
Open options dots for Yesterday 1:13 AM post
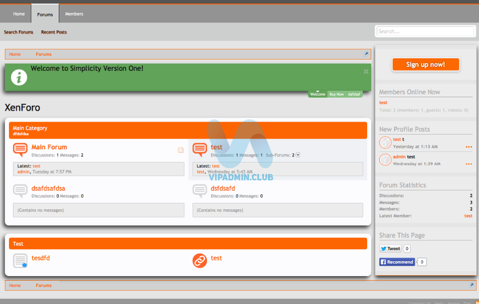point(469,147)
